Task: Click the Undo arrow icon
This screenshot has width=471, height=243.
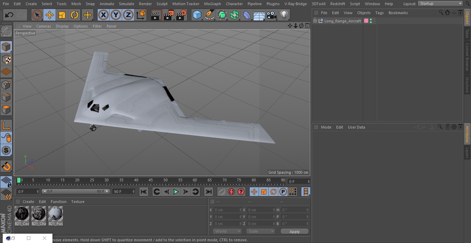Action: [9, 15]
